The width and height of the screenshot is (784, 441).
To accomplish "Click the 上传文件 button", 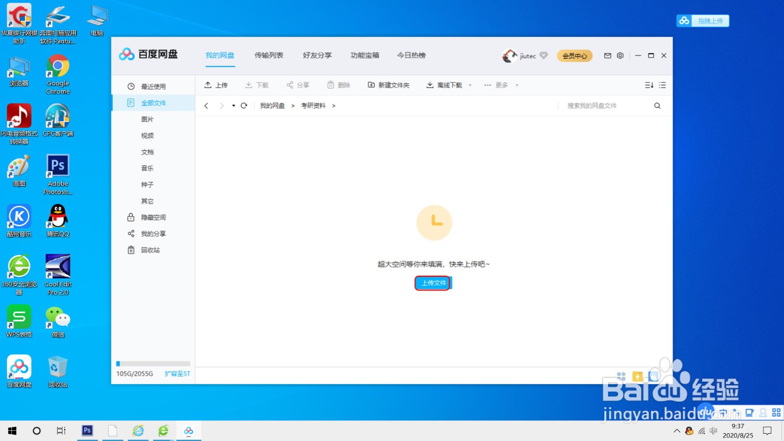I will point(432,283).
